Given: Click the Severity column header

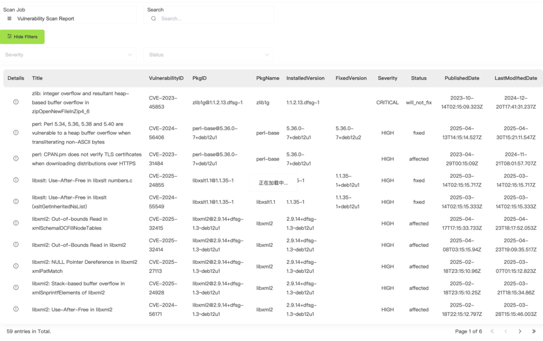Looking at the screenshot, I should click(x=387, y=78).
